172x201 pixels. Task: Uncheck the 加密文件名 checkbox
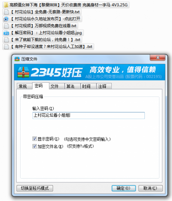coord(35,146)
